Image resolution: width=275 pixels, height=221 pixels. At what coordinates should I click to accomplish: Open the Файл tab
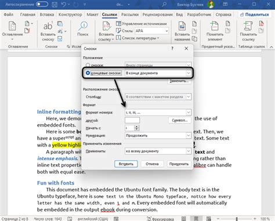[9, 15]
